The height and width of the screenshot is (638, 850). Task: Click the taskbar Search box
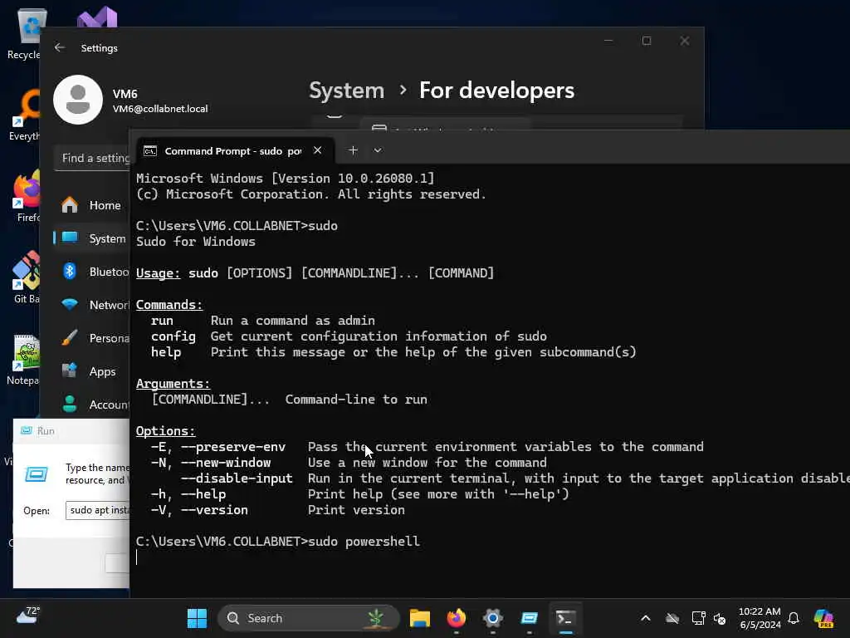pos(309,618)
